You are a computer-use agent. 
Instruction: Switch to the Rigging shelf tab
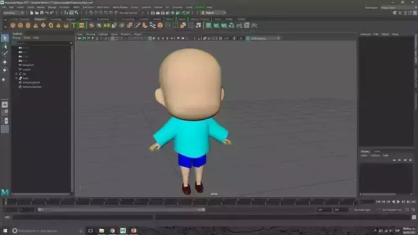[70, 19]
